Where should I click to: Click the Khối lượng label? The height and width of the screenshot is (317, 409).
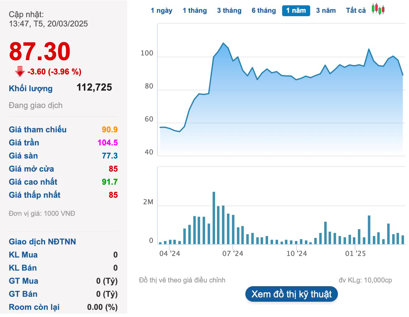(31, 88)
